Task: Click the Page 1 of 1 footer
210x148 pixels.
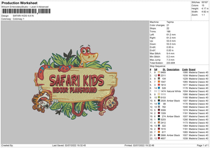Action: [203, 146]
